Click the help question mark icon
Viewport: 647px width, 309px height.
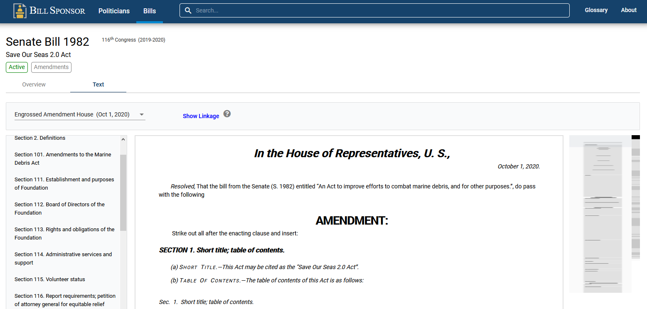[227, 114]
